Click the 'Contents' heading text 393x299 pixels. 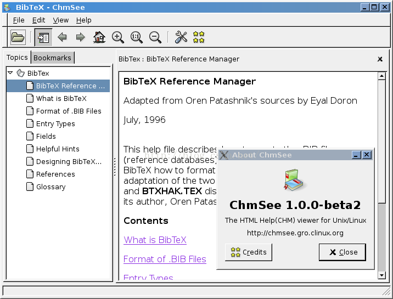[x=146, y=221]
